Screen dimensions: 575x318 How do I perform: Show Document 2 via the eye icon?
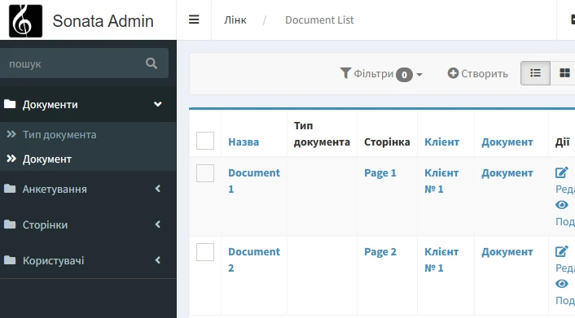pos(561,284)
